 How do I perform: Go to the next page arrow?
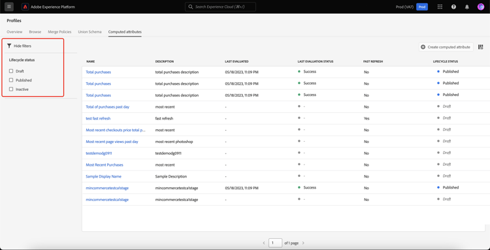(303, 243)
